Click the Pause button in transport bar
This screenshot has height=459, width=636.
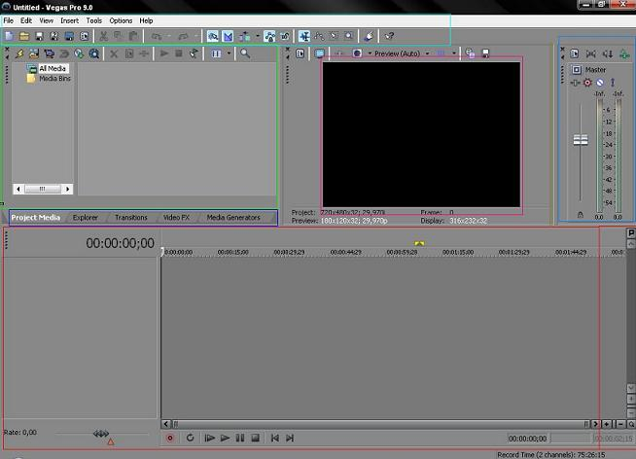[x=240, y=439]
